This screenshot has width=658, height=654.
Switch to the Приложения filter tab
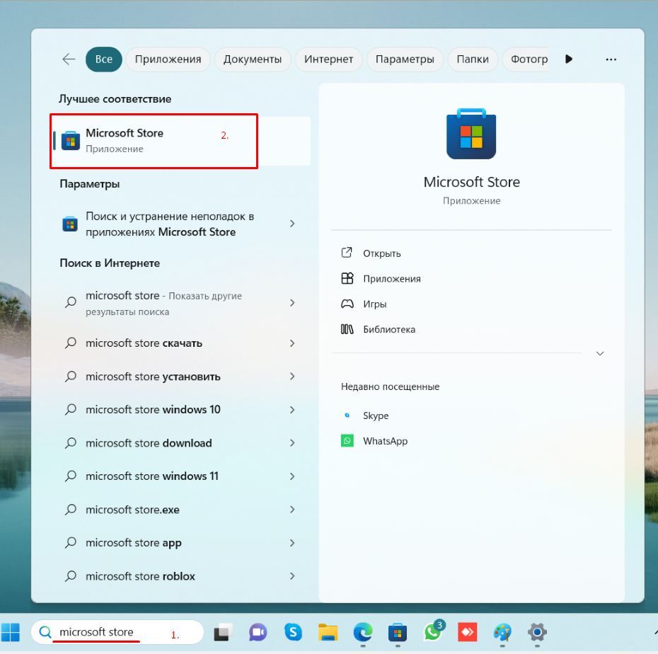tap(168, 59)
